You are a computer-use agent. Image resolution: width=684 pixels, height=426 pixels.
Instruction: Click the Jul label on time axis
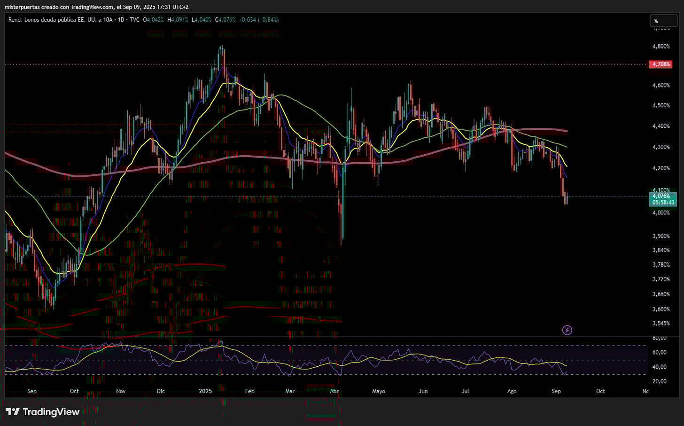point(466,391)
